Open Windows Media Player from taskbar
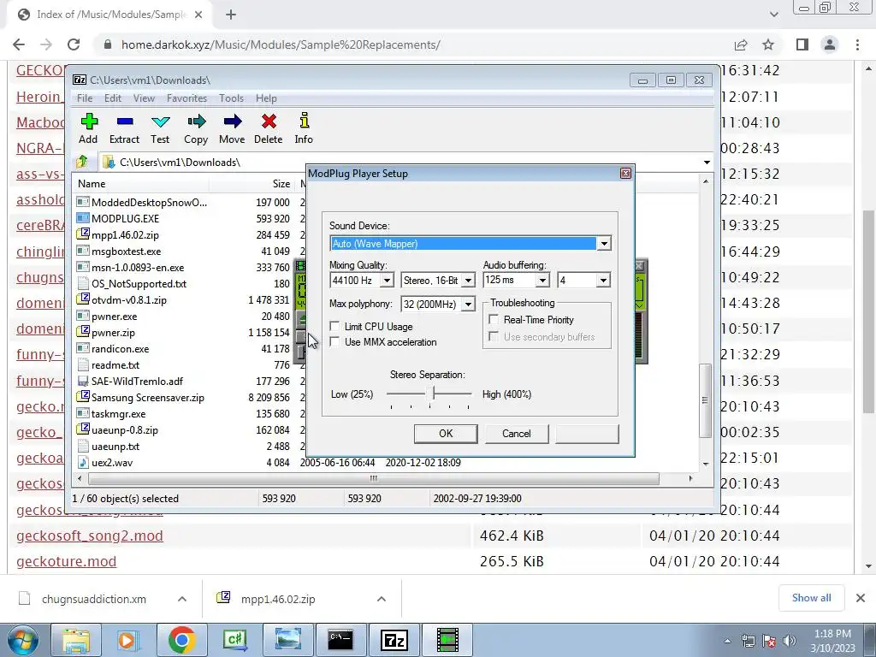The width and height of the screenshot is (876, 657). click(x=127, y=640)
